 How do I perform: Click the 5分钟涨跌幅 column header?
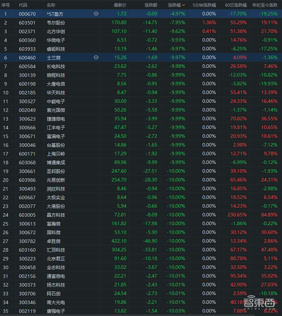pos(204,5)
